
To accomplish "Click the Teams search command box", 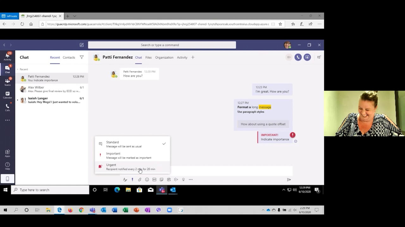I will click(x=162, y=45).
